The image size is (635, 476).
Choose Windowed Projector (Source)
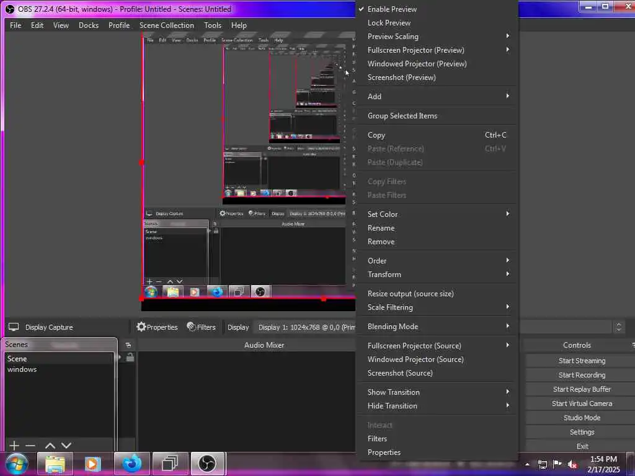(x=437, y=359)
